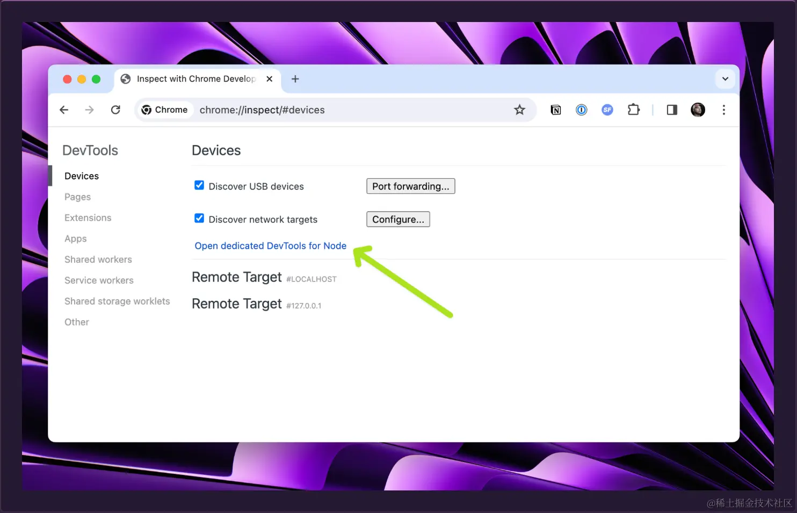The image size is (797, 513).
Task: Open Shared workers in the sidebar
Action: 98,259
